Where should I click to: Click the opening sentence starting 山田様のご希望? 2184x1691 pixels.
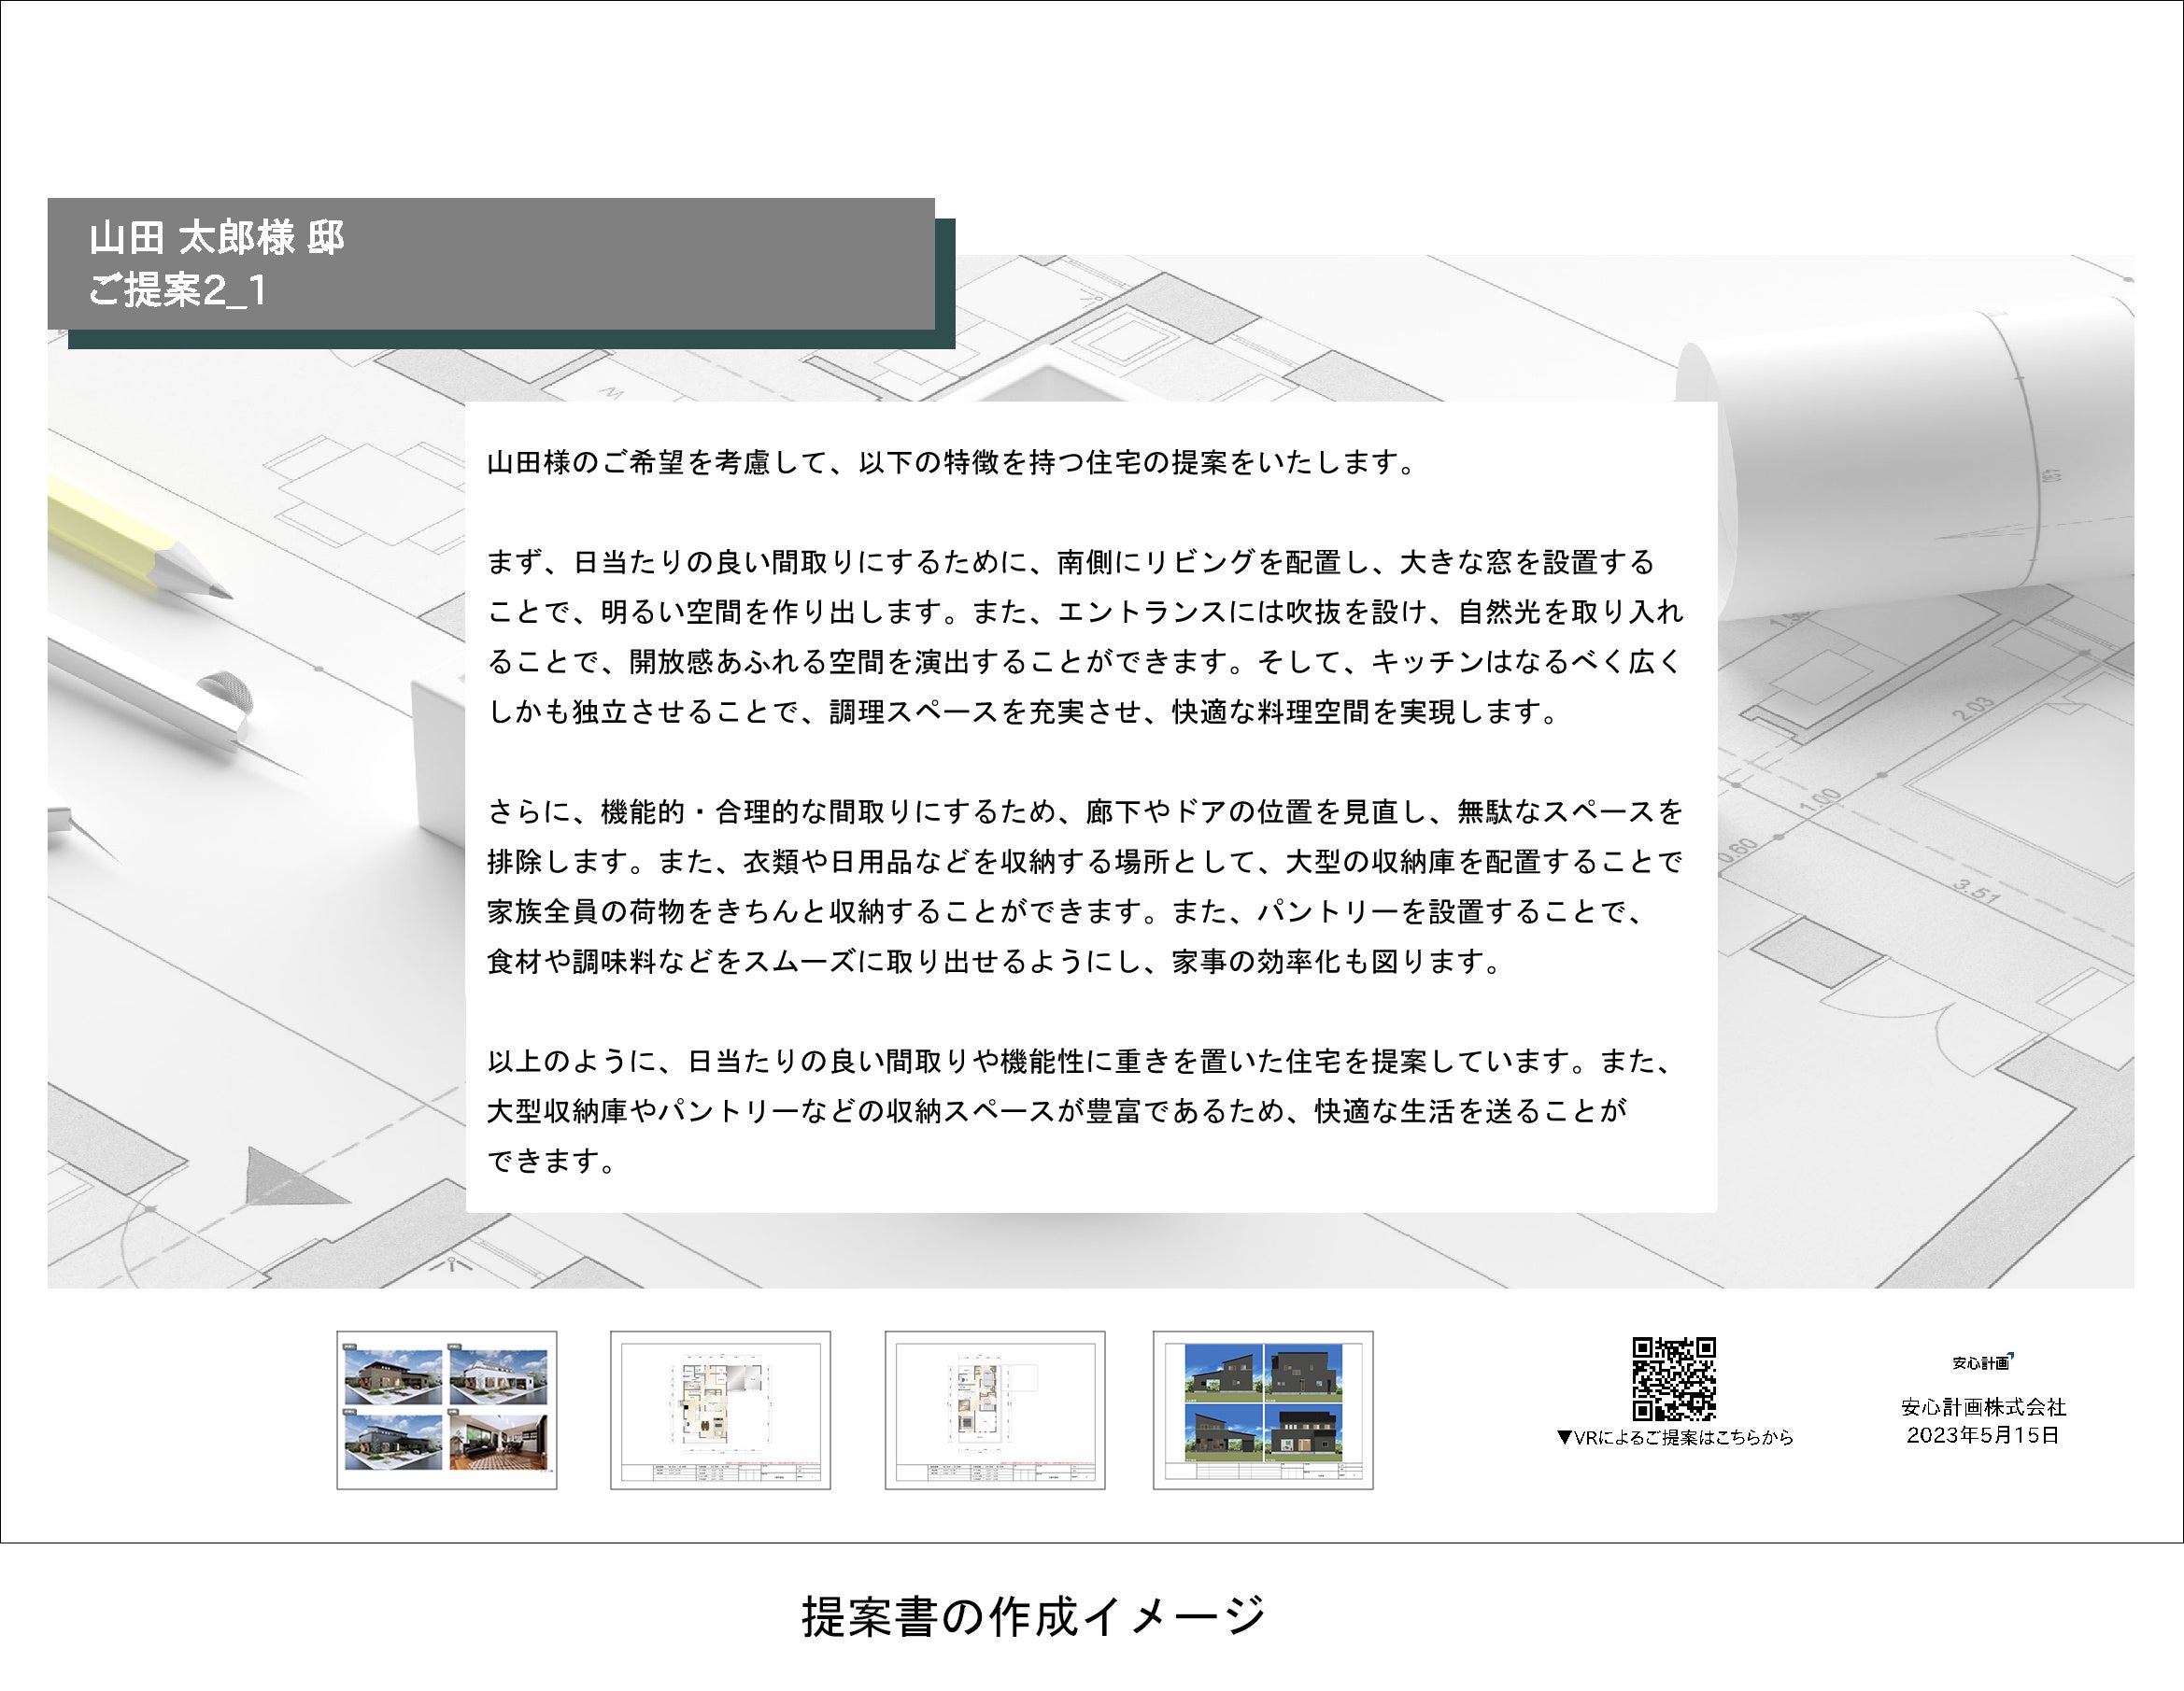[x=950, y=463]
